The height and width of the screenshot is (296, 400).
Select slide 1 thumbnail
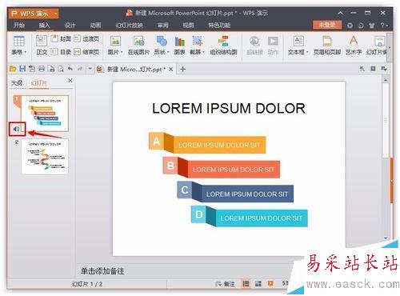click(x=45, y=114)
